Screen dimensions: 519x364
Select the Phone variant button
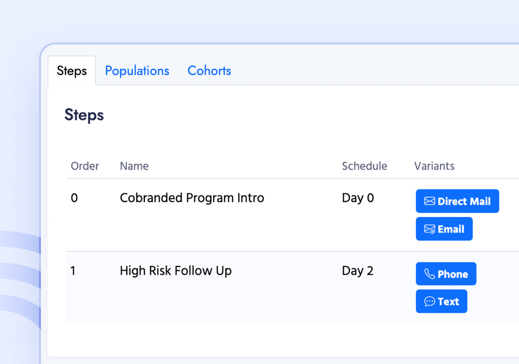[x=446, y=274]
